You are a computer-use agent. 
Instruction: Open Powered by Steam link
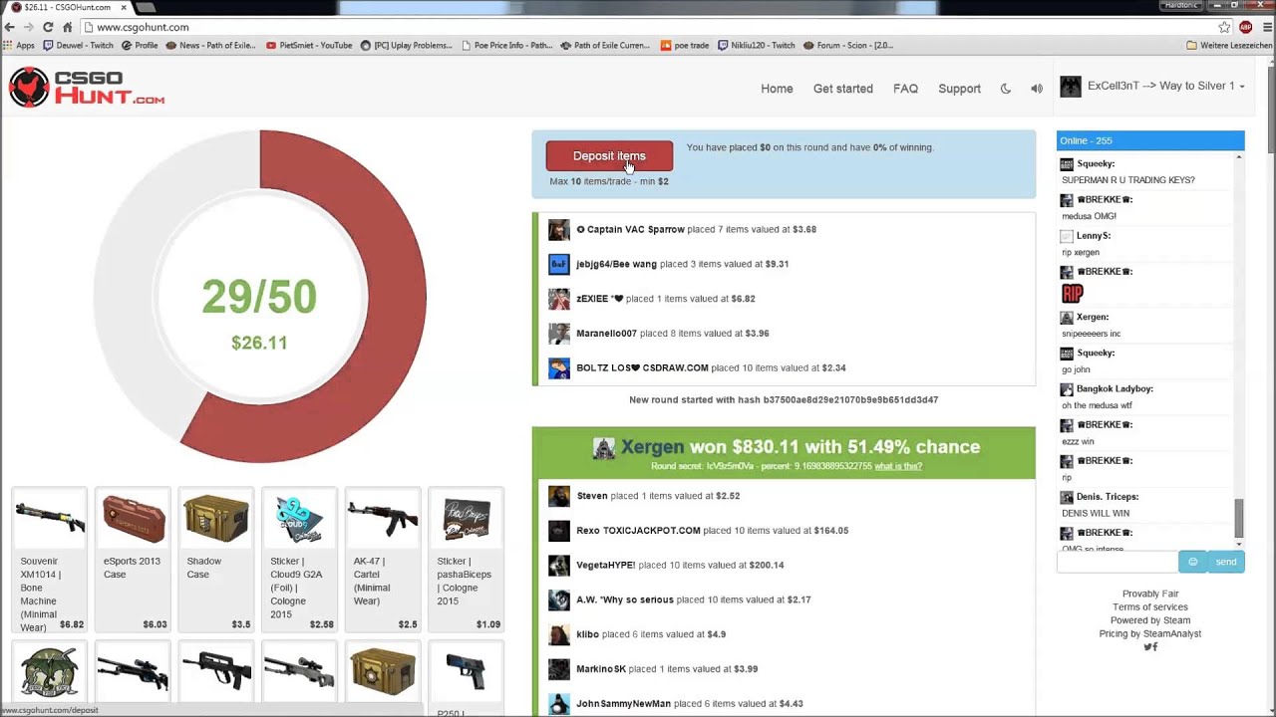[x=1150, y=620]
